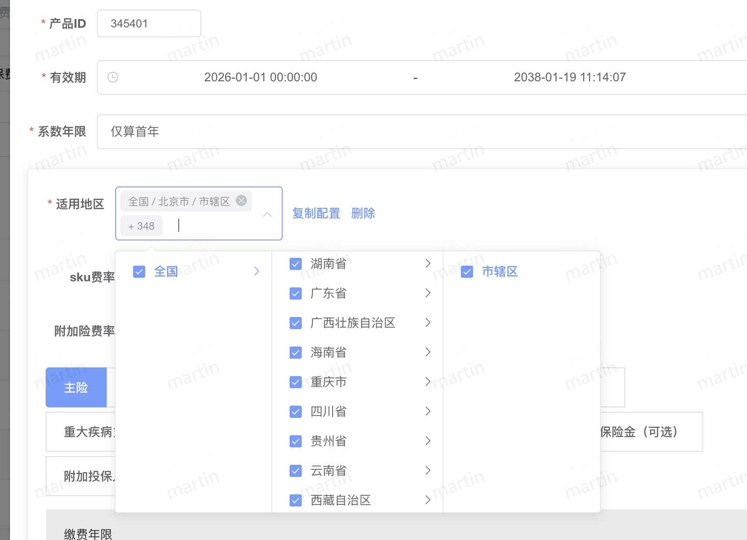Expand 广东省 sub-regions arrow
This screenshot has width=747, height=540.
[x=428, y=293]
